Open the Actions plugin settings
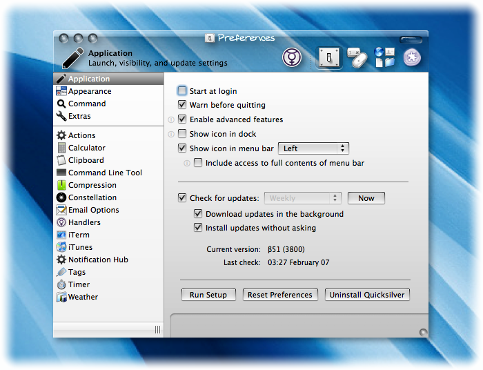The image size is (483, 370). 108,135
